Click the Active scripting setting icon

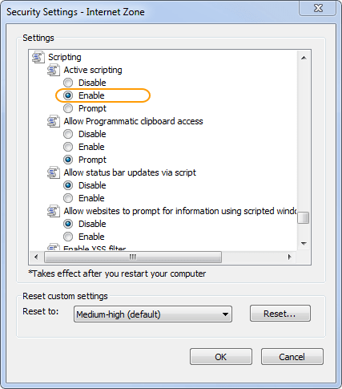pos(54,70)
